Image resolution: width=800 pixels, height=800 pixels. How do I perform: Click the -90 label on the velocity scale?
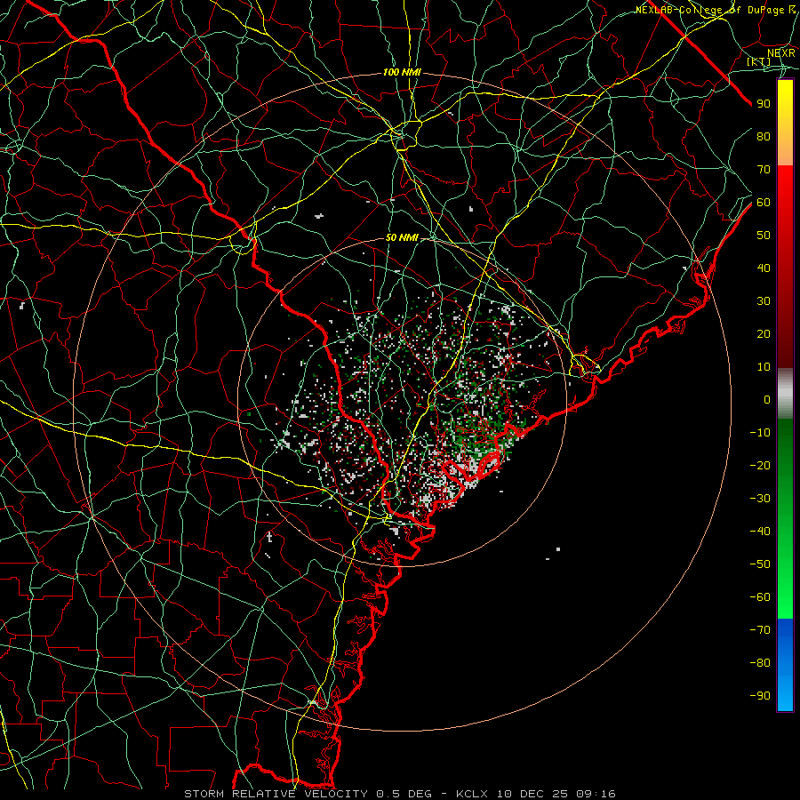pos(760,696)
